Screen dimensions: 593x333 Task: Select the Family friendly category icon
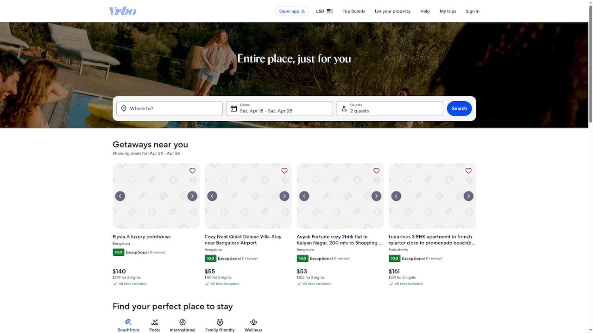tap(220, 323)
